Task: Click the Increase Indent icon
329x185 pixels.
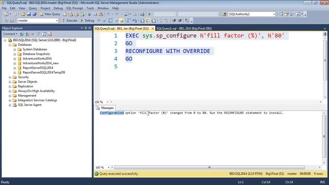Action: pos(180,21)
